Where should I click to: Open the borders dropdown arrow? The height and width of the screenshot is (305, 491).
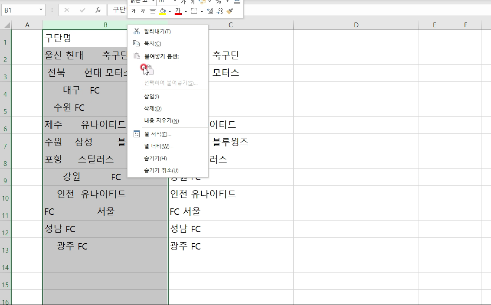pyautogui.click(x=202, y=11)
